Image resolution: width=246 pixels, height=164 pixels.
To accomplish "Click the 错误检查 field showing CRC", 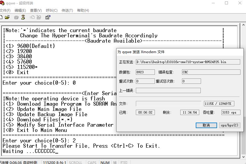I will pyautogui.click(x=211, y=72).
